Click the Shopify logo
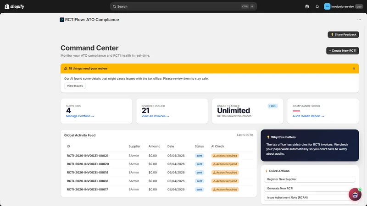Image resolution: width=367 pixels, height=206 pixels. (x=15, y=6)
